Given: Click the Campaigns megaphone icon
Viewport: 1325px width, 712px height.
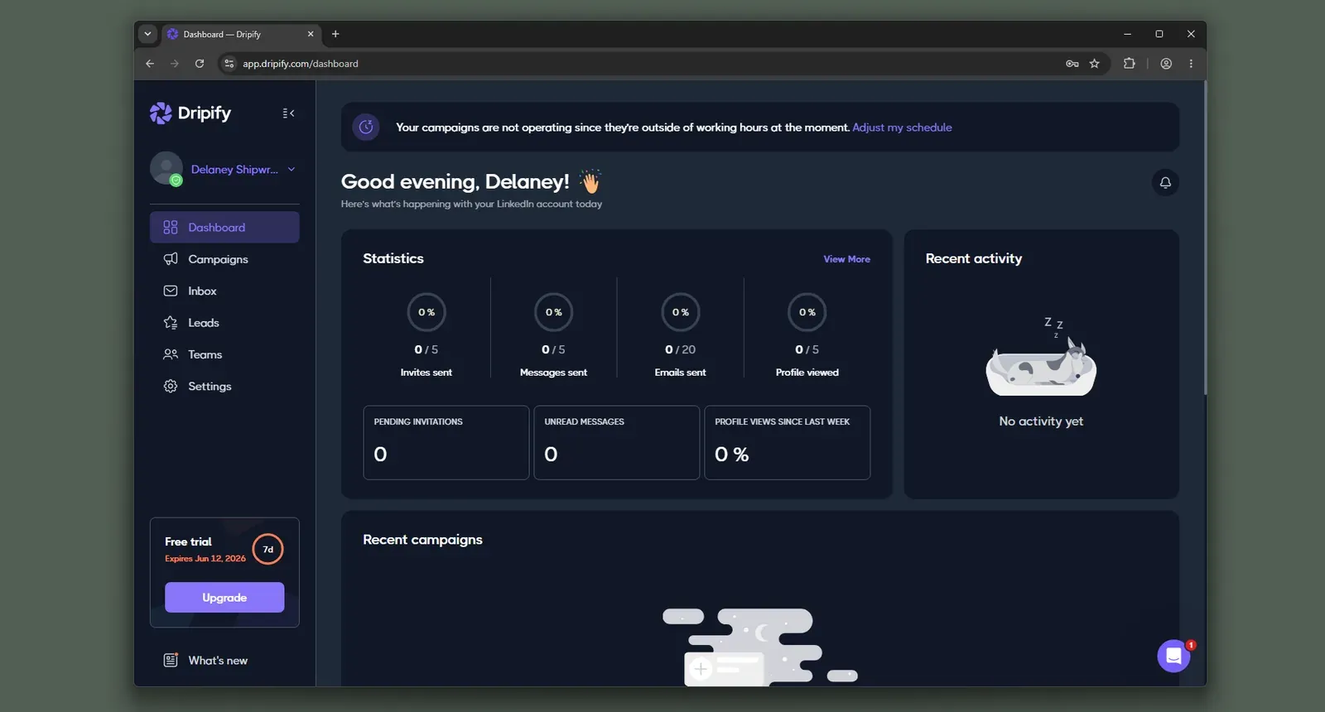Looking at the screenshot, I should (x=171, y=259).
